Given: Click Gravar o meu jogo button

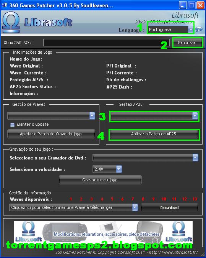Looking at the screenshot, I should pos(100,180).
